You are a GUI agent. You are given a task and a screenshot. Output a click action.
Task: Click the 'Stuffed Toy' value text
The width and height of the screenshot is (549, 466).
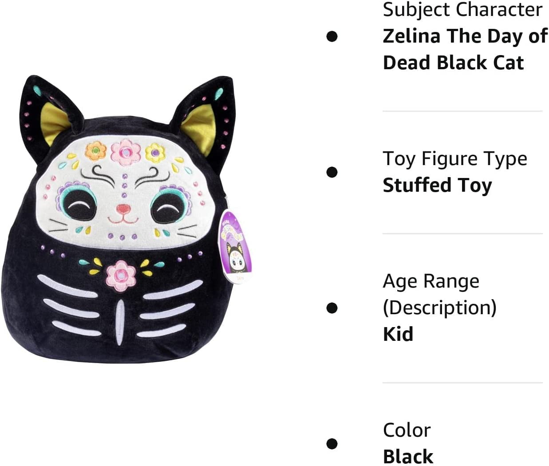pyautogui.click(x=438, y=186)
